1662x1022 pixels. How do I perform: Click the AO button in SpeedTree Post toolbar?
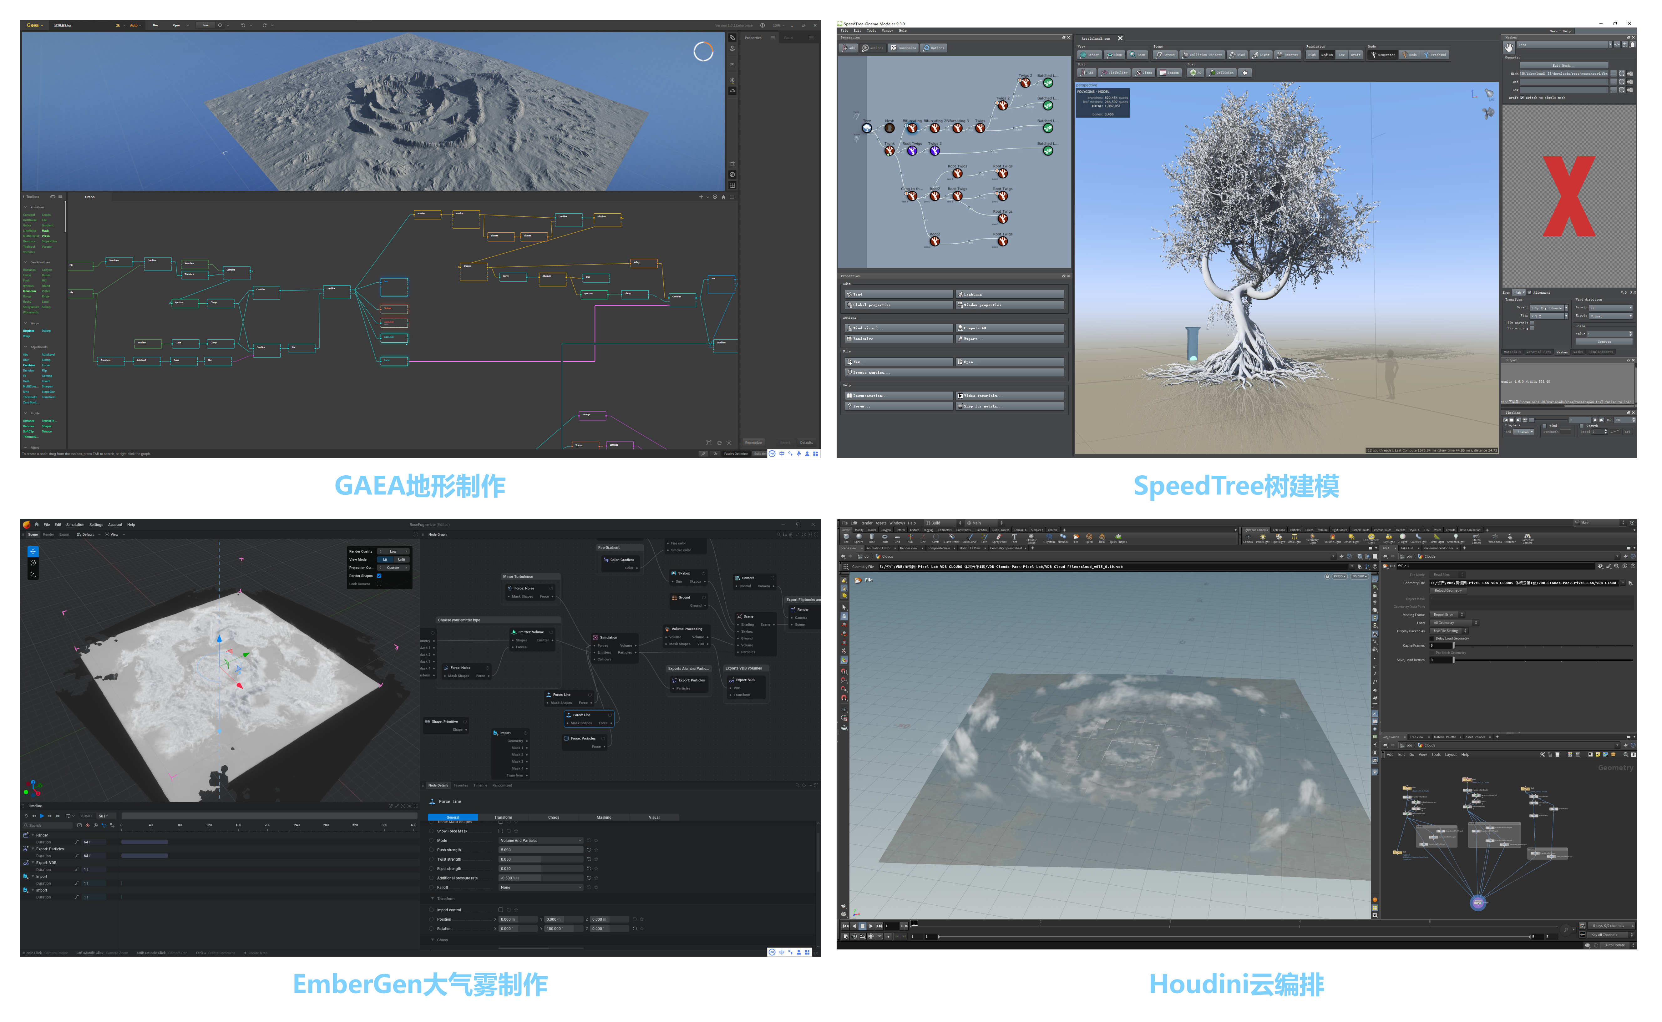click(1196, 73)
